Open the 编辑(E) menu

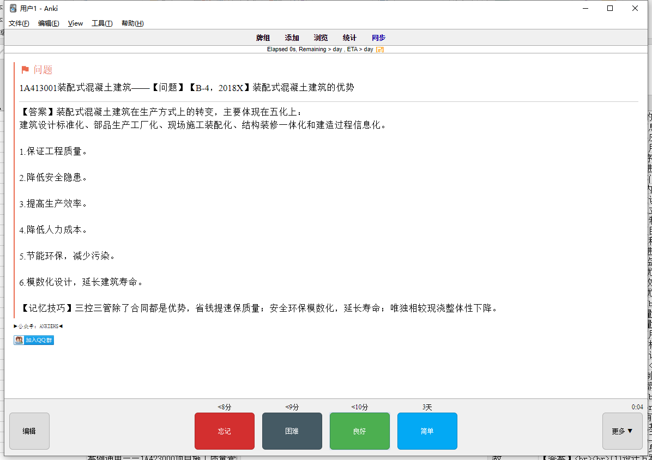pos(49,23)
